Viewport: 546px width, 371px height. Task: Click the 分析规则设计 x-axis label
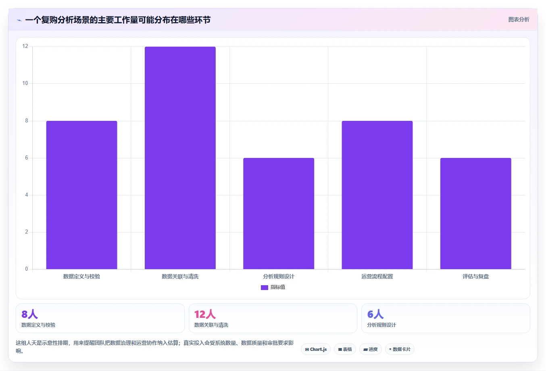(279, 276)
